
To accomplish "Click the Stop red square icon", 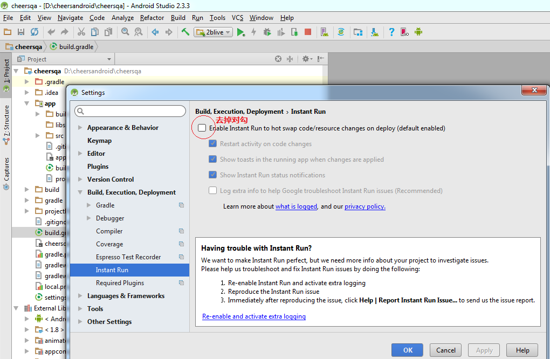I will (x=308, y=32).
